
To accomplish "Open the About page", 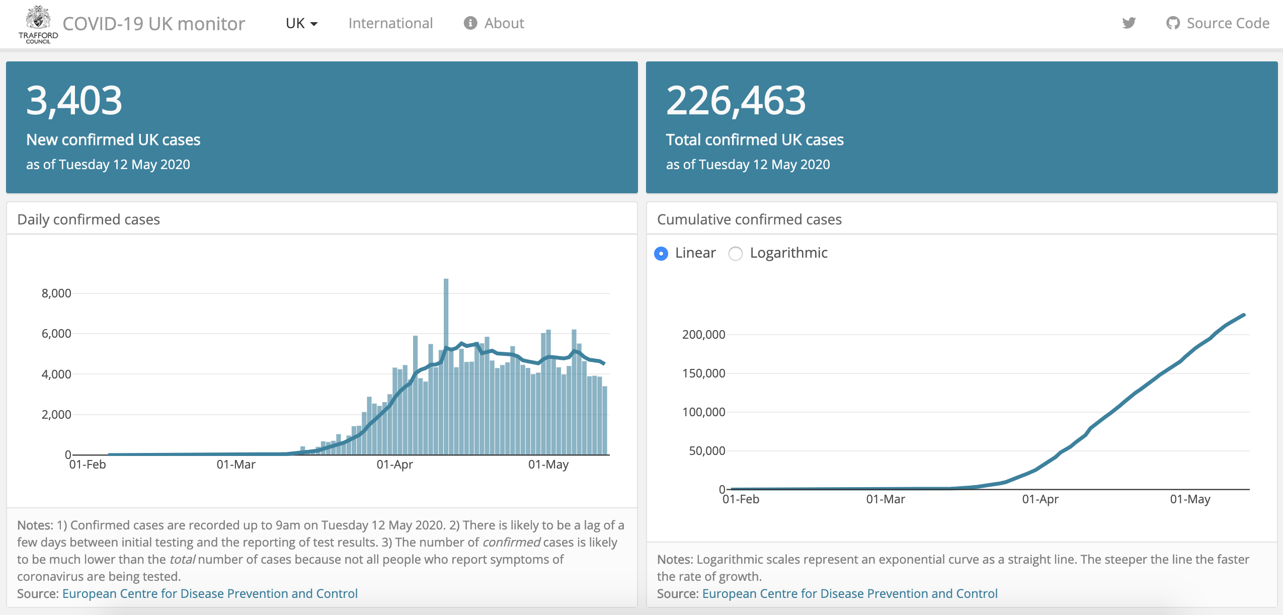I will [x=504, y=23].
